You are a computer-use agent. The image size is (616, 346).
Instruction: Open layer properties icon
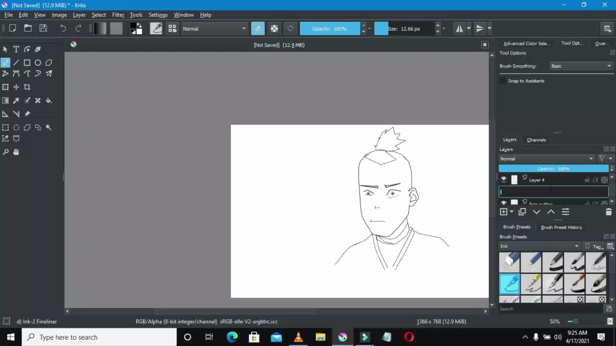(565, 212)
